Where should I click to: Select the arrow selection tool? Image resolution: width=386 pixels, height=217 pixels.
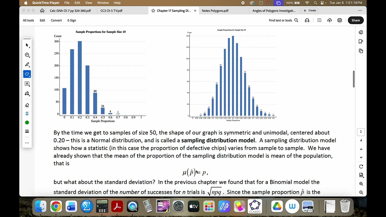point(27,45)
